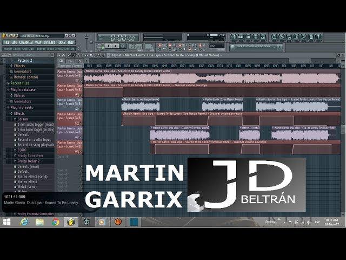Click bar 1081 on the playlist ruler
Image resolution: width=346 pixels, height=260 pixels.
click(x=238, y=66)
